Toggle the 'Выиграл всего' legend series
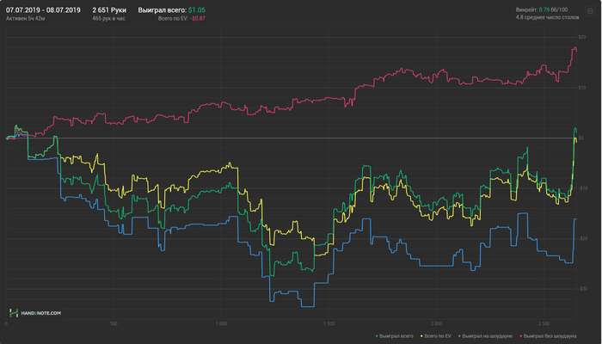 click(394, 336)
